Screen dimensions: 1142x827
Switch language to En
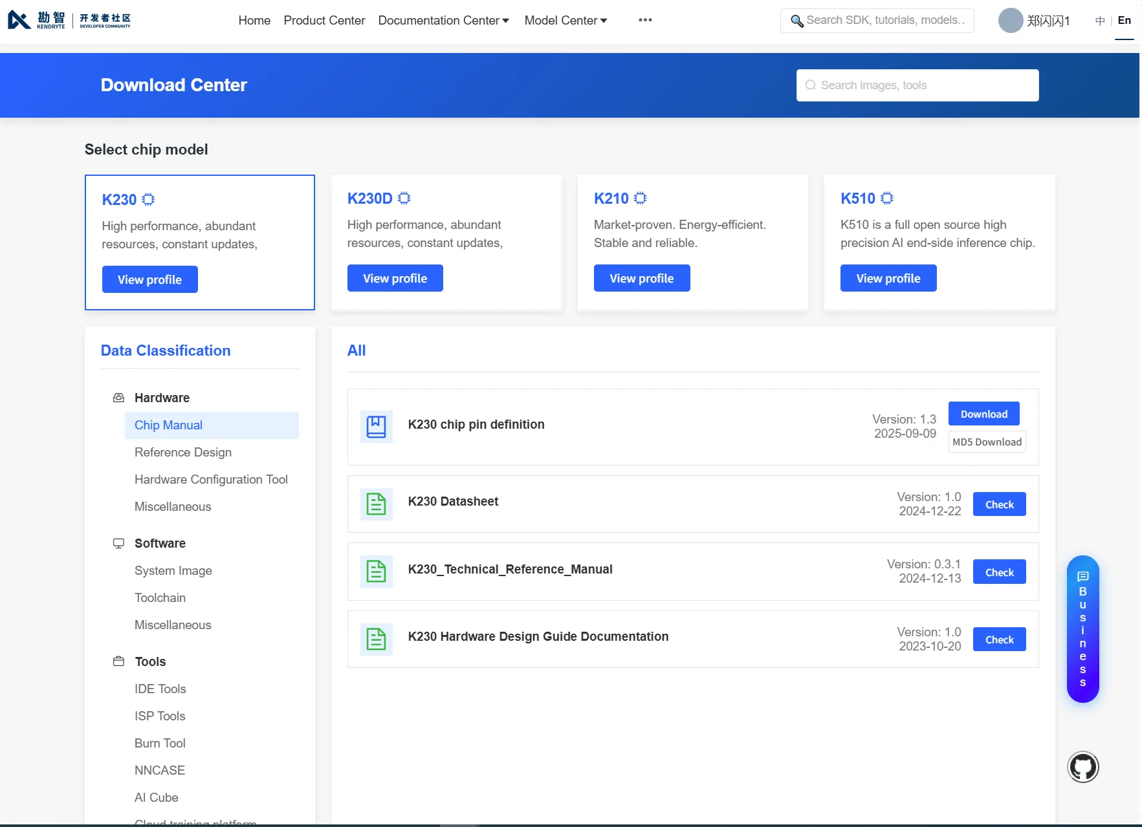click(x=1125, y=21)
